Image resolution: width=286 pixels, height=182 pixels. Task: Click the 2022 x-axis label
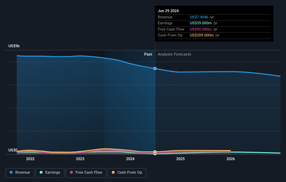(30, 159)
